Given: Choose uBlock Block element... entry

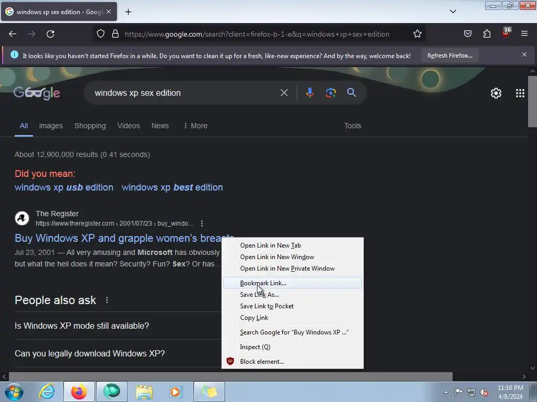Looking at the screenshot, I should click(293, 362).
